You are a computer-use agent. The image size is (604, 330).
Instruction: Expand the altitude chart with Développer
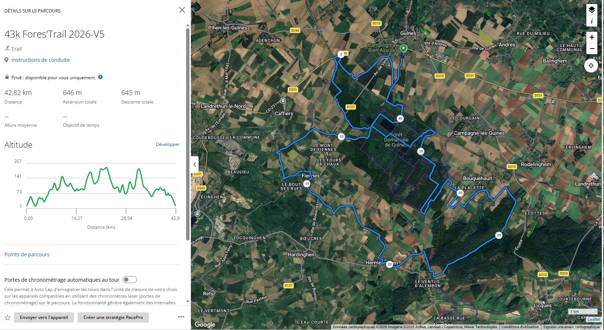(167, 144)
